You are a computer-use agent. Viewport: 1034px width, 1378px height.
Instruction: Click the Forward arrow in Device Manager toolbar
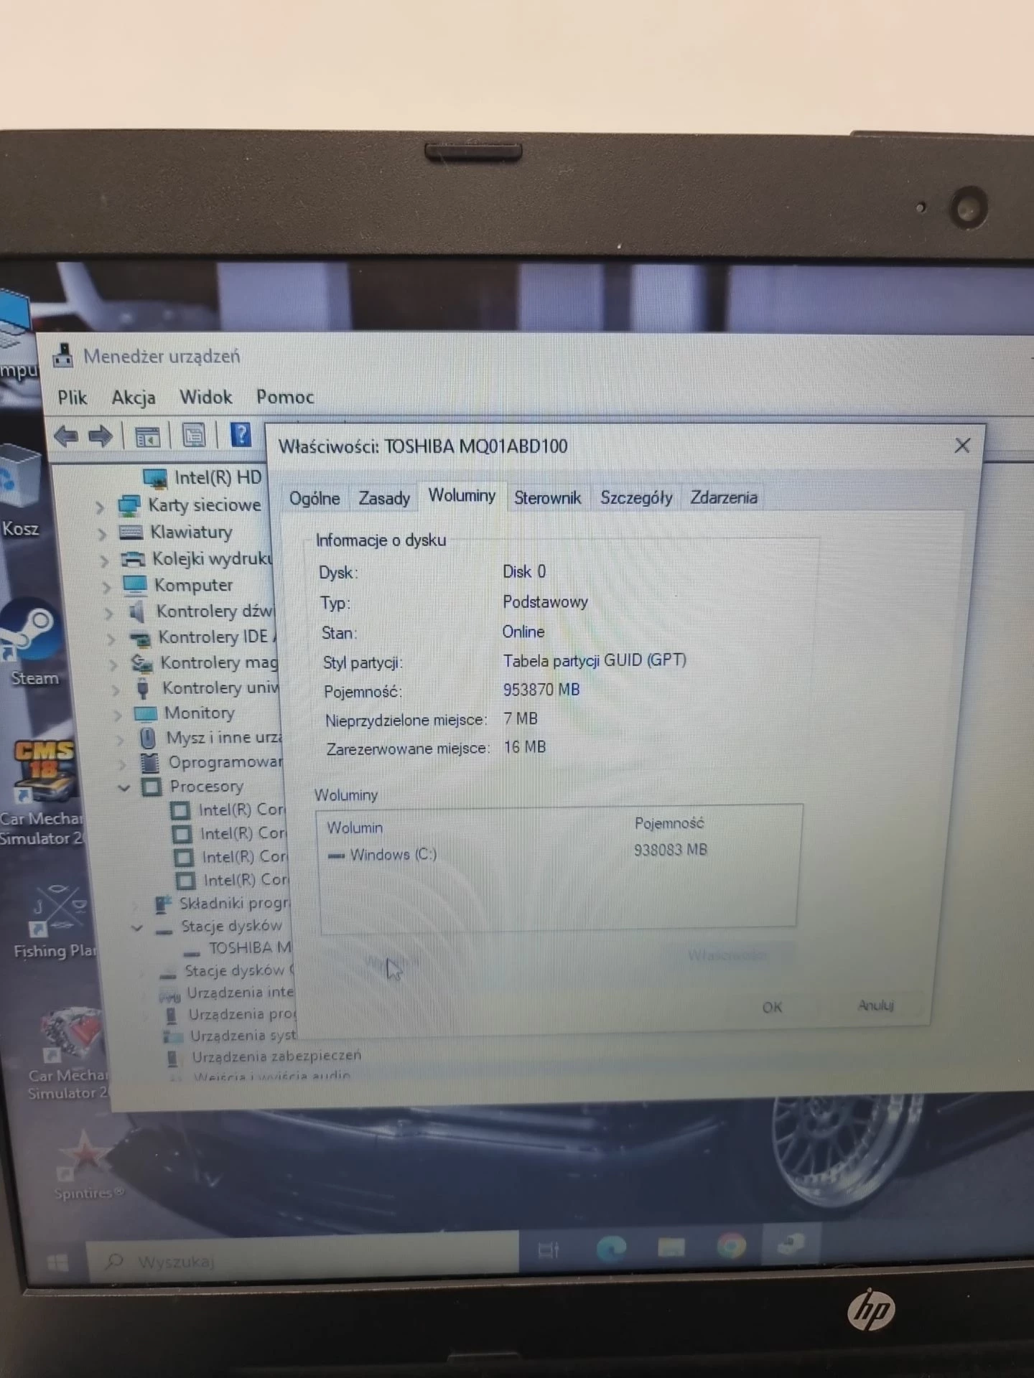[101, 436]
